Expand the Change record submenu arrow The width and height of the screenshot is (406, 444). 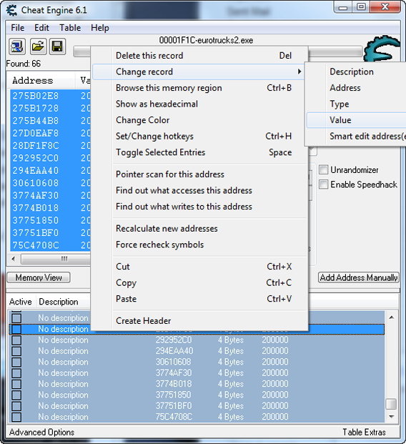coord(299,71)
